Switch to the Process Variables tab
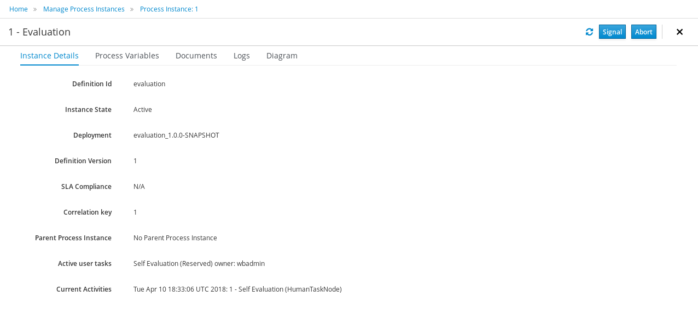Screen dimensions: 698x314 (x=127, y=56)
